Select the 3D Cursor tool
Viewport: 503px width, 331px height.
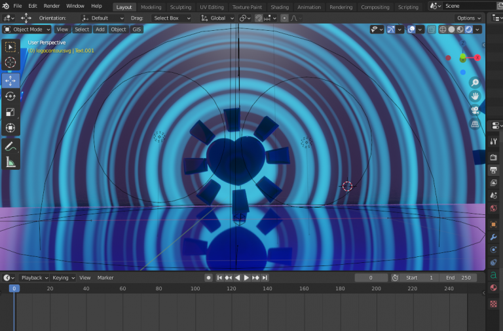click(x=10, y=62)
